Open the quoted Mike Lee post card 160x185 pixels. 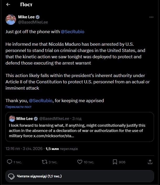pyautogui.click(x=80, y=127)
